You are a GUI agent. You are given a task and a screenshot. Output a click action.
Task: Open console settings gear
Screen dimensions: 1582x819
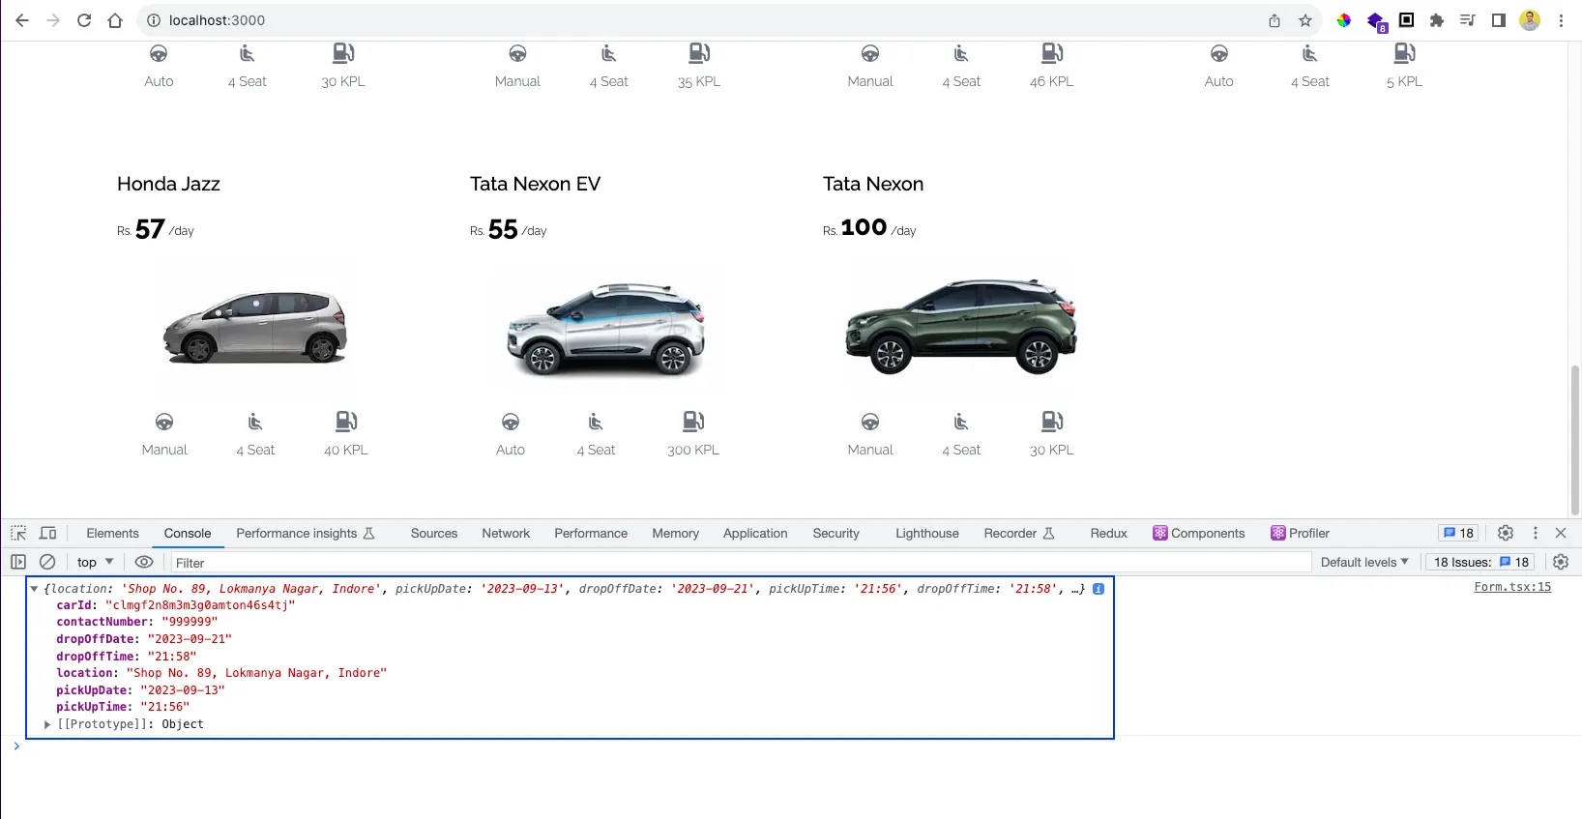(x=1561, y=562)
